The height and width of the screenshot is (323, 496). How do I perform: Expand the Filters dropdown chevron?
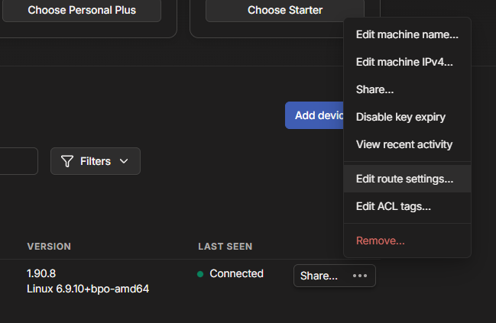pyautogui.click(x=124, y=161)
